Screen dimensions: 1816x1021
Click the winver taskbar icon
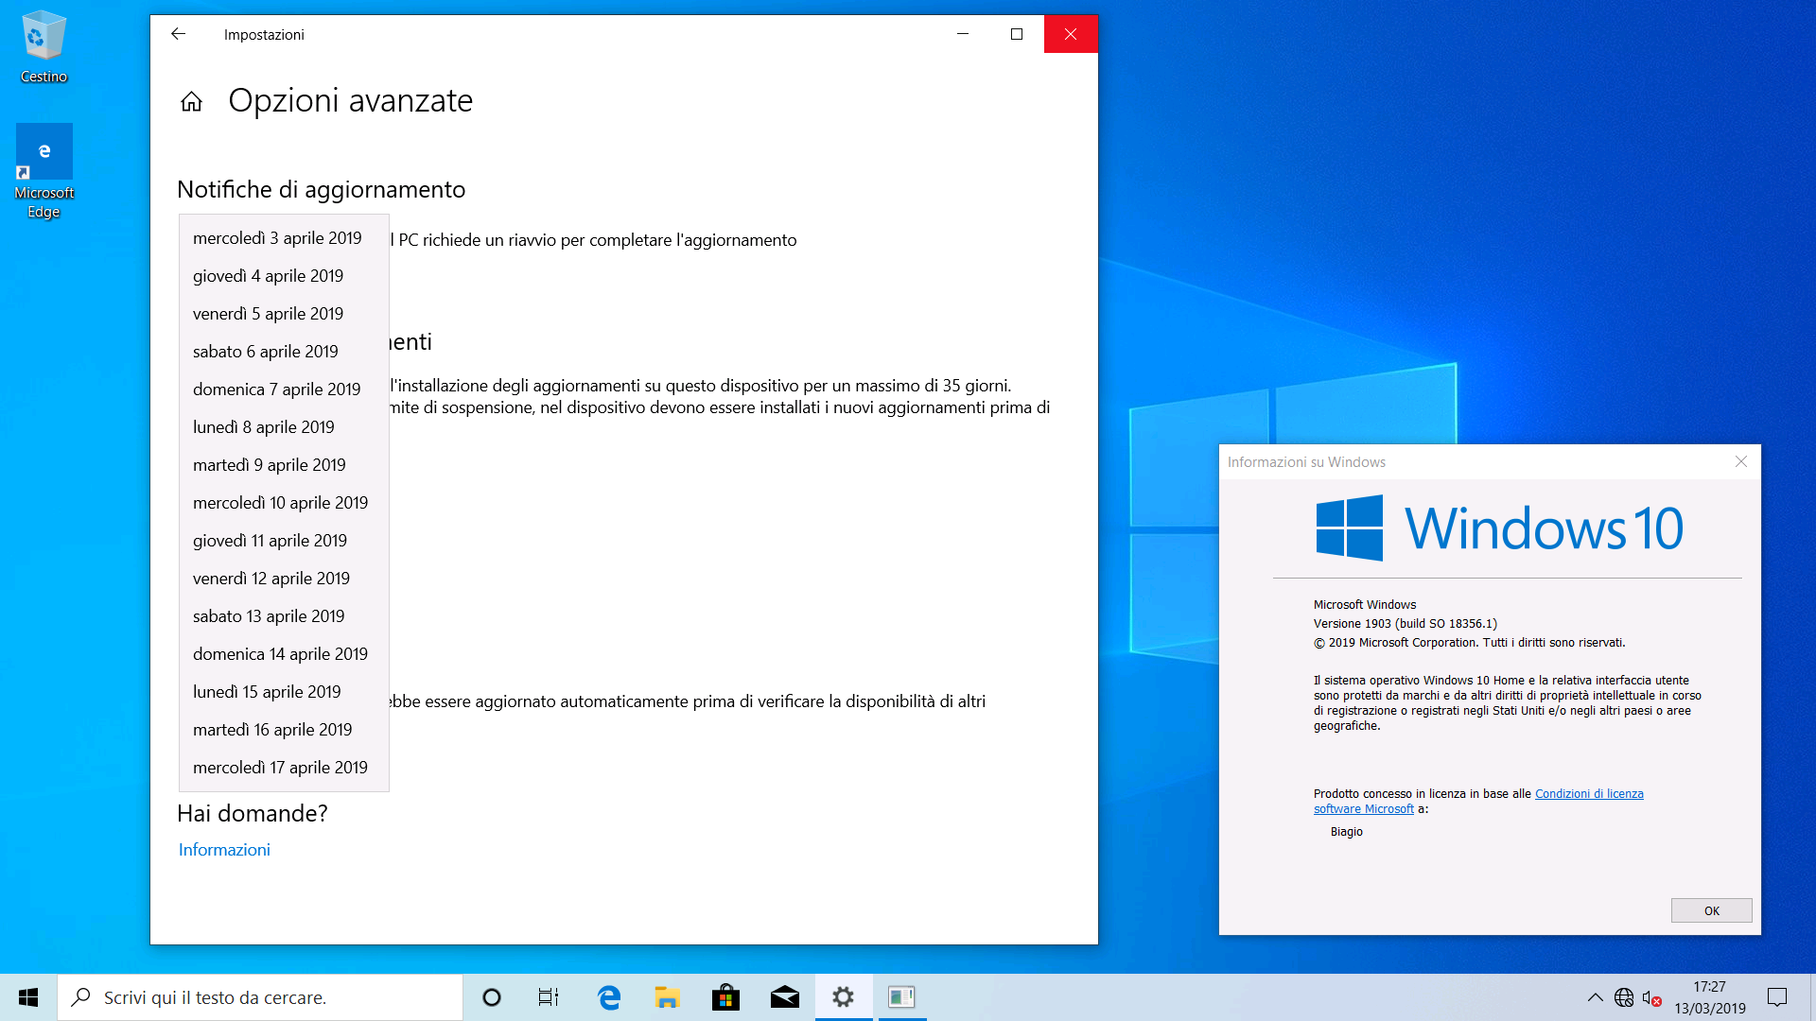pyautogui.click(x=902, y=997)
